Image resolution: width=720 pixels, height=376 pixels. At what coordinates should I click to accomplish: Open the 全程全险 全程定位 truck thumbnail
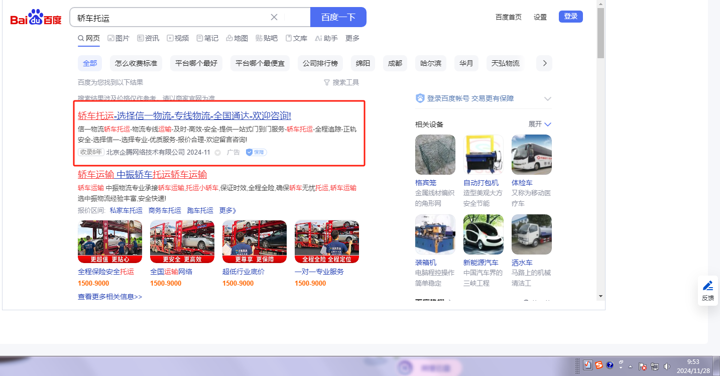327,241
